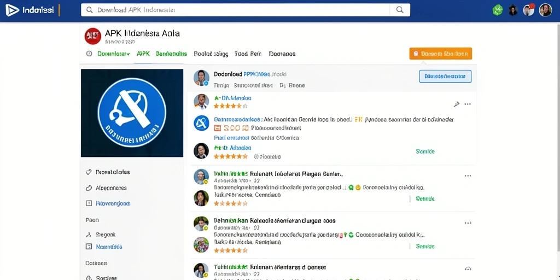Click search button at right of search bar
560x280 pixels.
point(400,10)
